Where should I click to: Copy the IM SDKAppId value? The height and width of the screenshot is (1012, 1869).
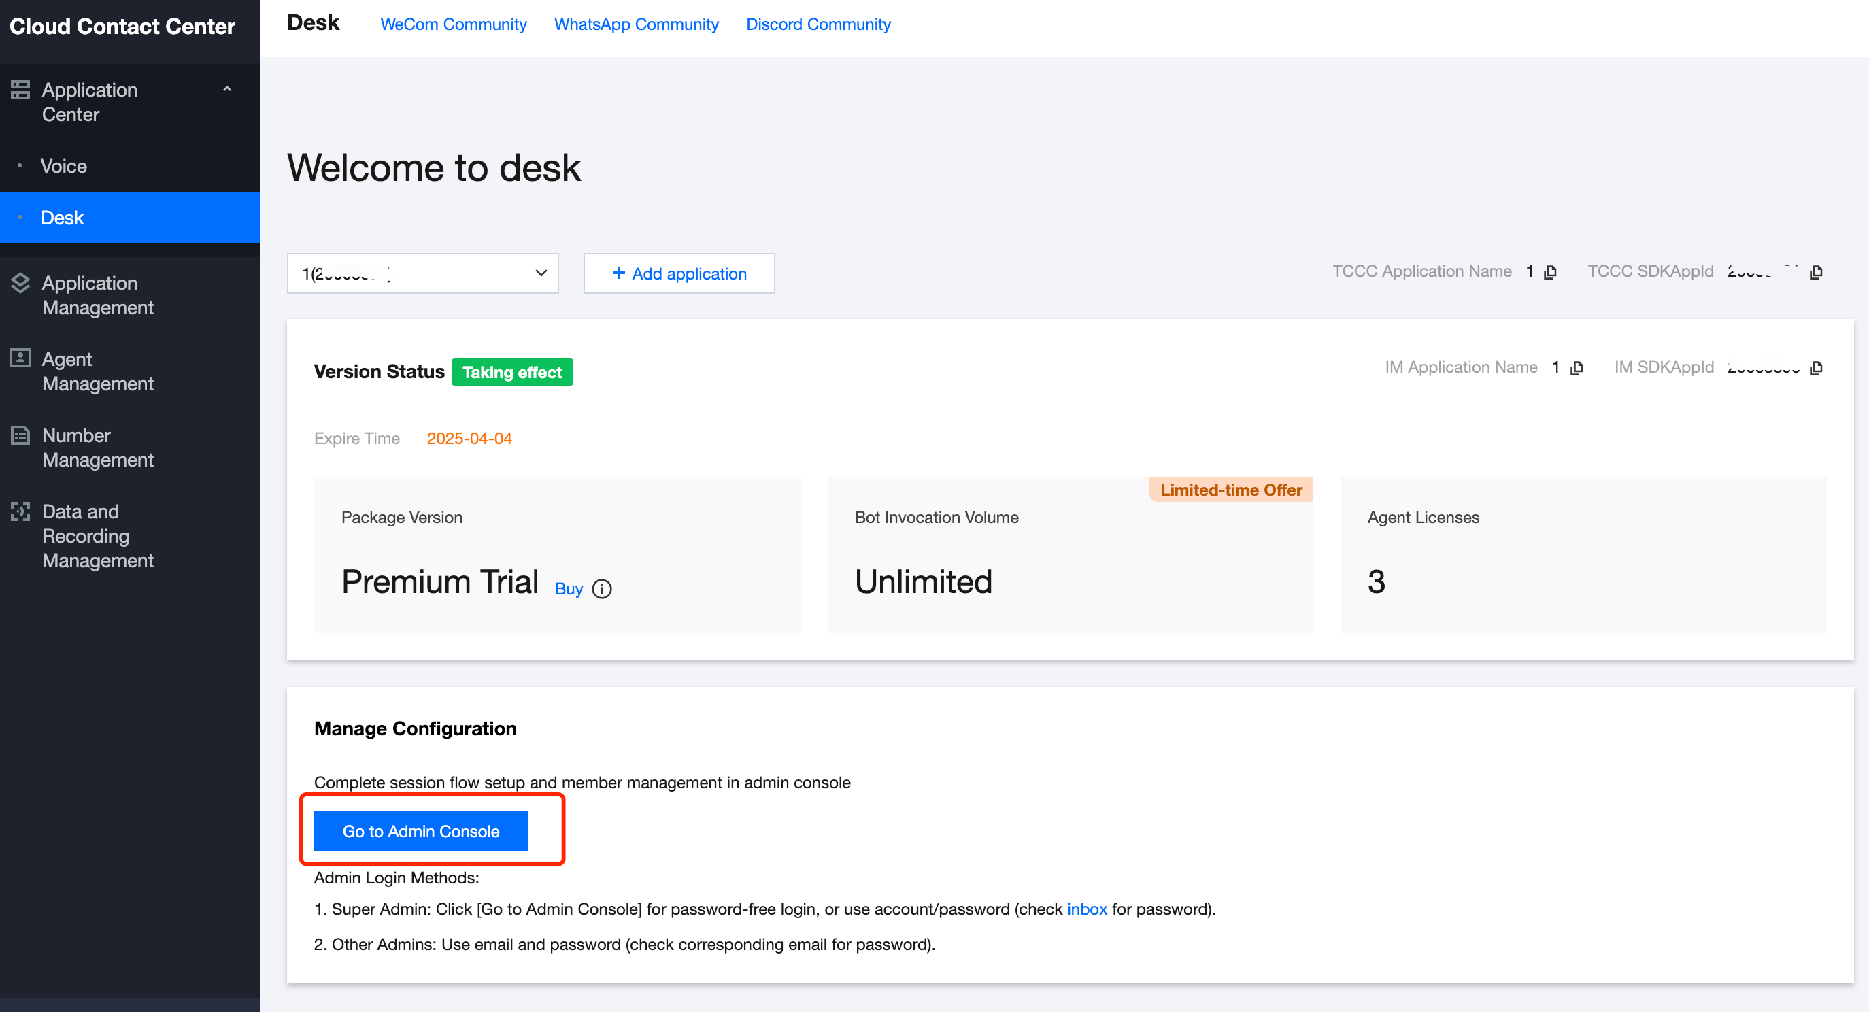coord(1816,368)
